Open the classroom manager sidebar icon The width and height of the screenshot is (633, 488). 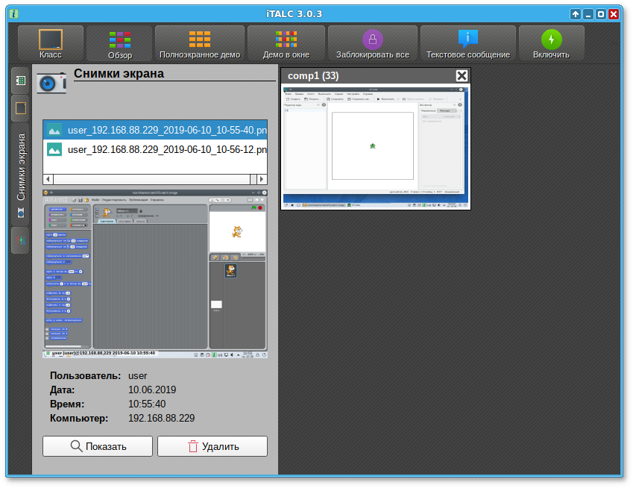pos(21,81)
